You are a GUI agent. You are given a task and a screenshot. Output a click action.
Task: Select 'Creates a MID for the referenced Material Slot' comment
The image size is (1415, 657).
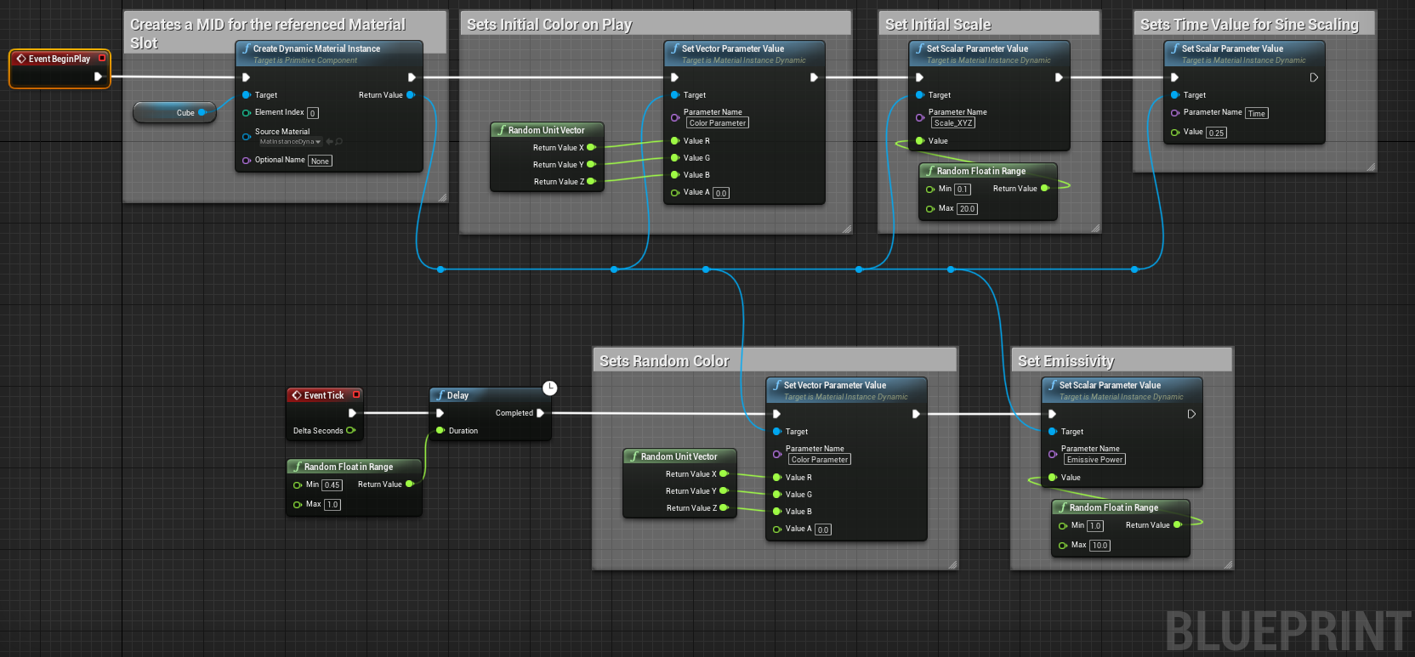point(268,33)
